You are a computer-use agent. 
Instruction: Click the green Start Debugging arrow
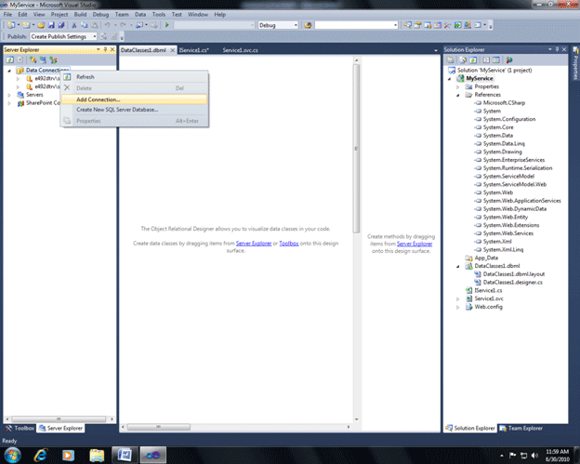(167, 25)
